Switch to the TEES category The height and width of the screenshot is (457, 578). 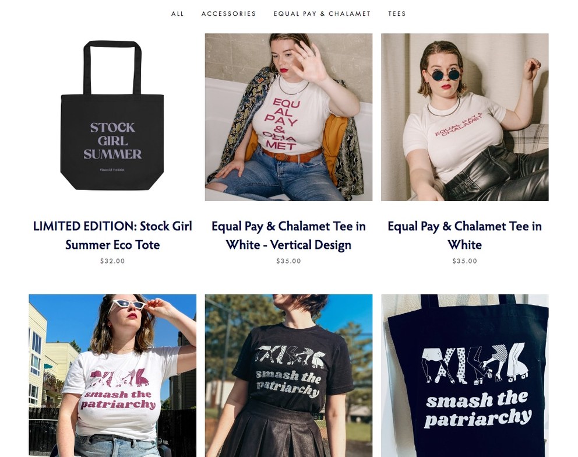pyautogui.click(x=397, y=13)
